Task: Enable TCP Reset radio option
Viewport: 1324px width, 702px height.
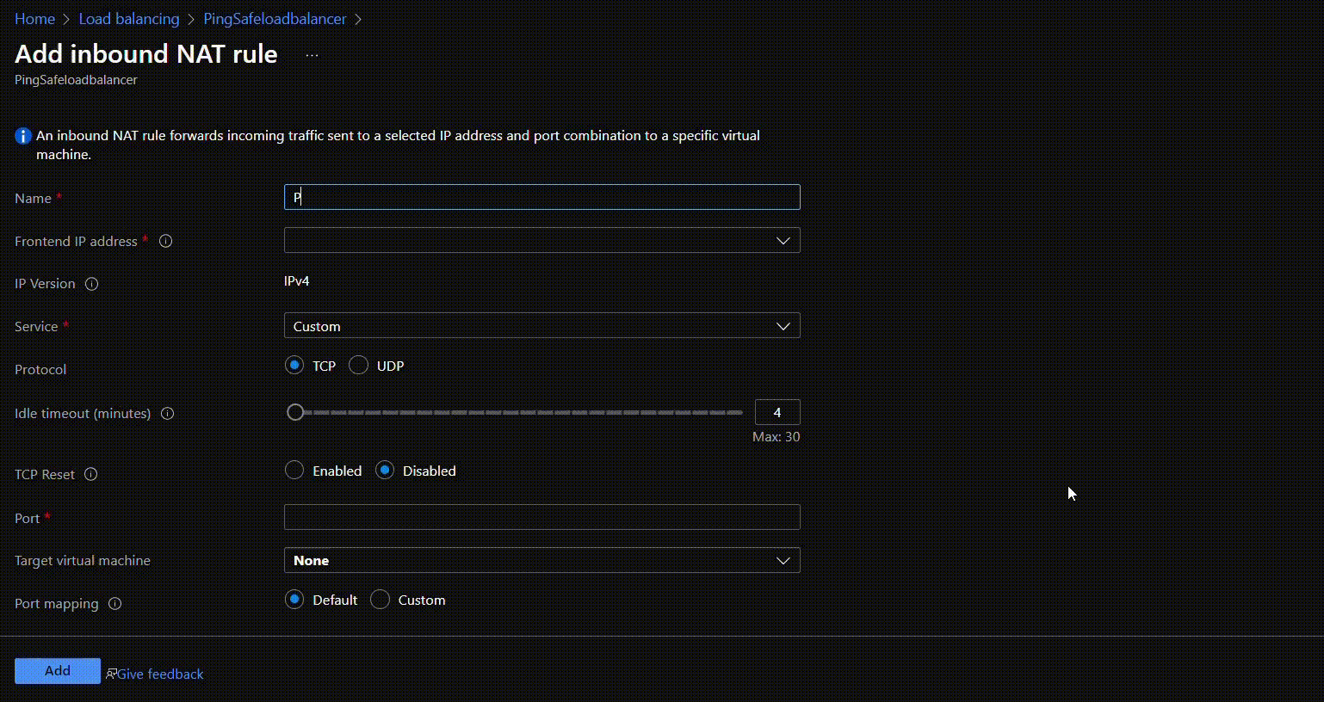Action: click(x=294, y=471)
